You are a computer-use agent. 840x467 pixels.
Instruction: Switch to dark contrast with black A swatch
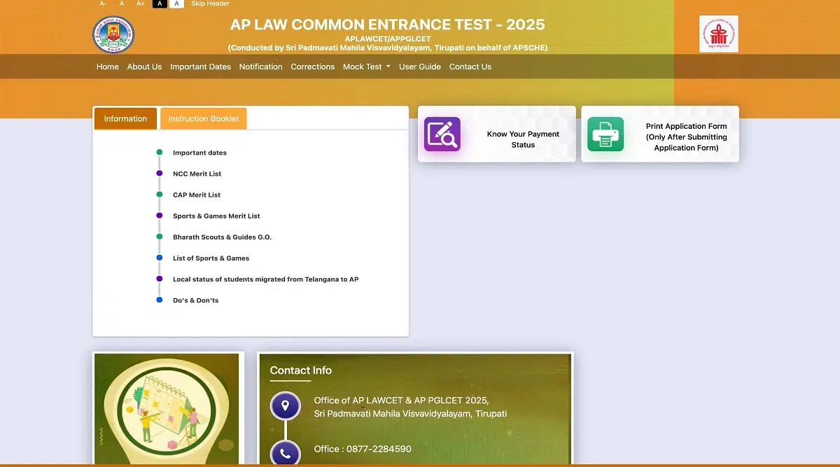(x=160, y=4)
